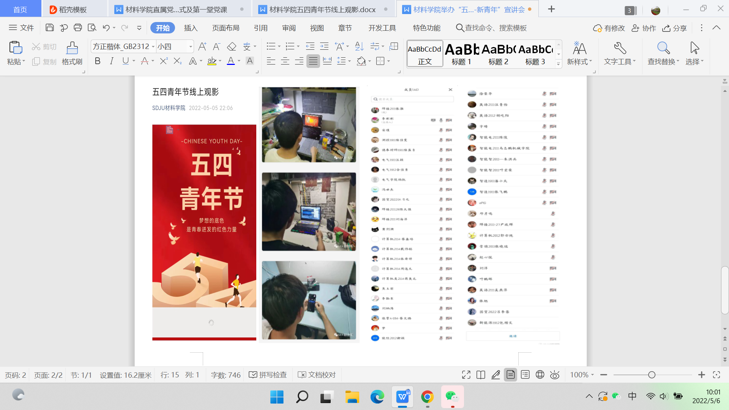Click the Paste (粘贴) clipboard icon
729x410 pixels.
(16, 48)
